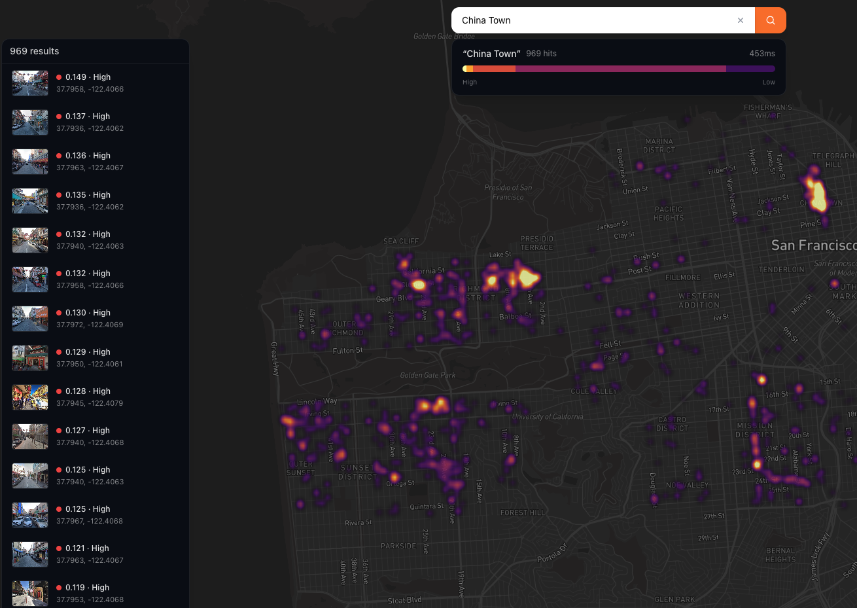Click the San Francisco city label
The width and height of the screenshot is (857, 608).
tap(813, 245)
